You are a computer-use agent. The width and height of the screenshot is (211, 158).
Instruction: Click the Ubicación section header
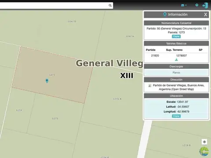point(176,96)
